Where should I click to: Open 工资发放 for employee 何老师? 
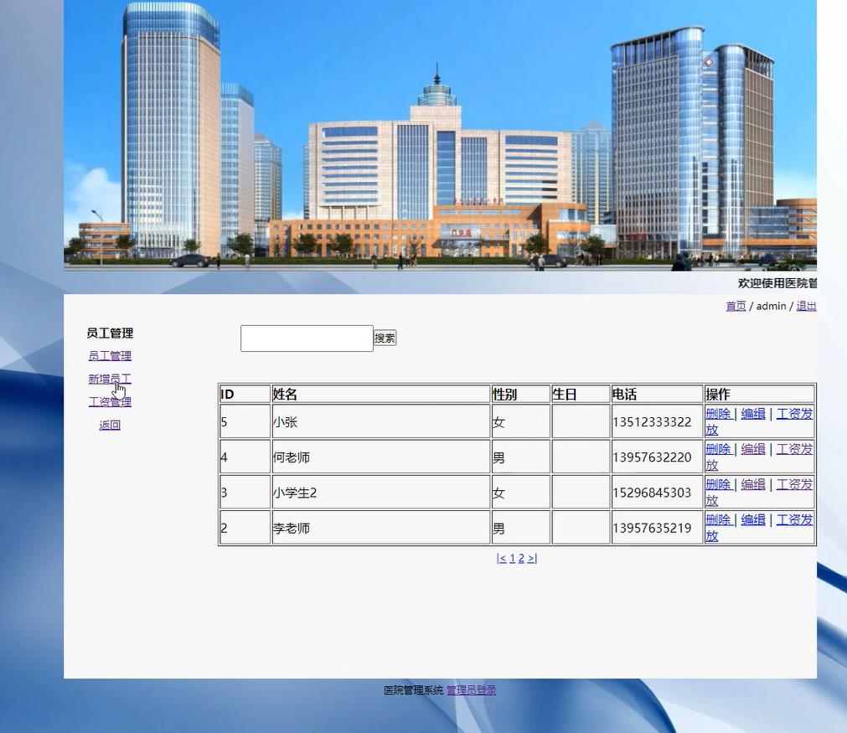(x=794, y=449)
